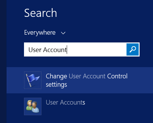Click the magnifying glass search button

coord(132,49)
